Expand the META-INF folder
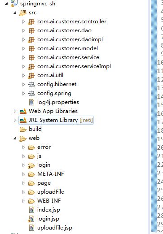The width and height of the screenshot is (163, 234). (23, 174)
